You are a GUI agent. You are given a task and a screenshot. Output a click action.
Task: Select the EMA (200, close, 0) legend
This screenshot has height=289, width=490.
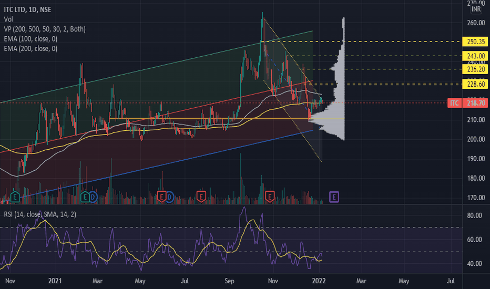pyautogui.click(x=30, y=48)
